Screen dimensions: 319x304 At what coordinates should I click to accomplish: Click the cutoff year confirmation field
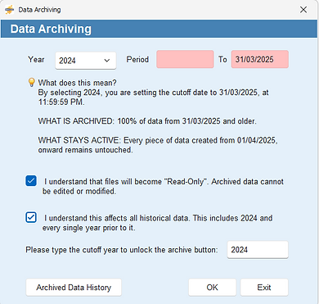click(x=258, y=250)
